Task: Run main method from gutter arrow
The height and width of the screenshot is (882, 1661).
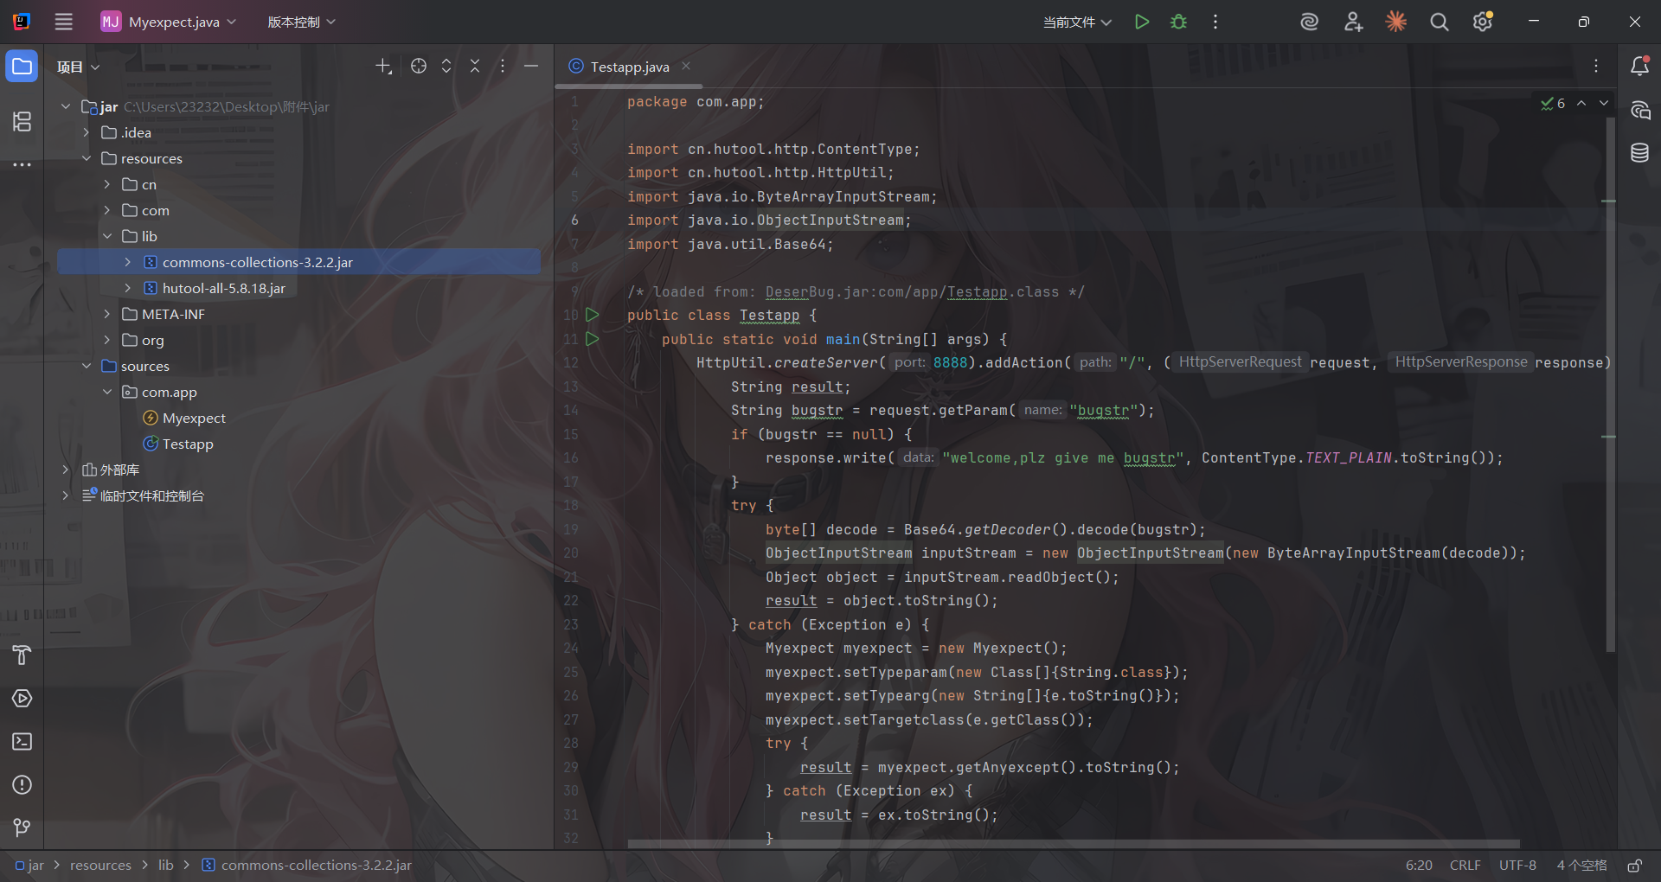Action: [593, 339]
